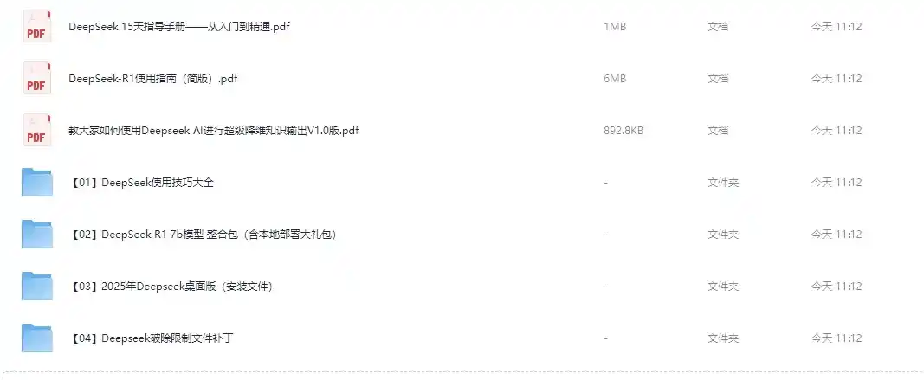Click 今天 11:12 date in the 【04】 folder row

pyautogui.click(x=837, y=338)
